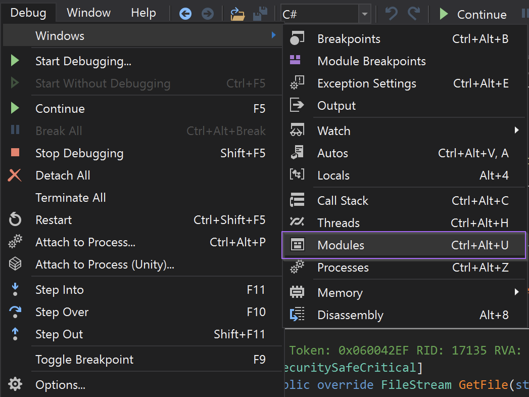
Task: Click the red Stop Debugging square icon
Action: coord(15,153)
